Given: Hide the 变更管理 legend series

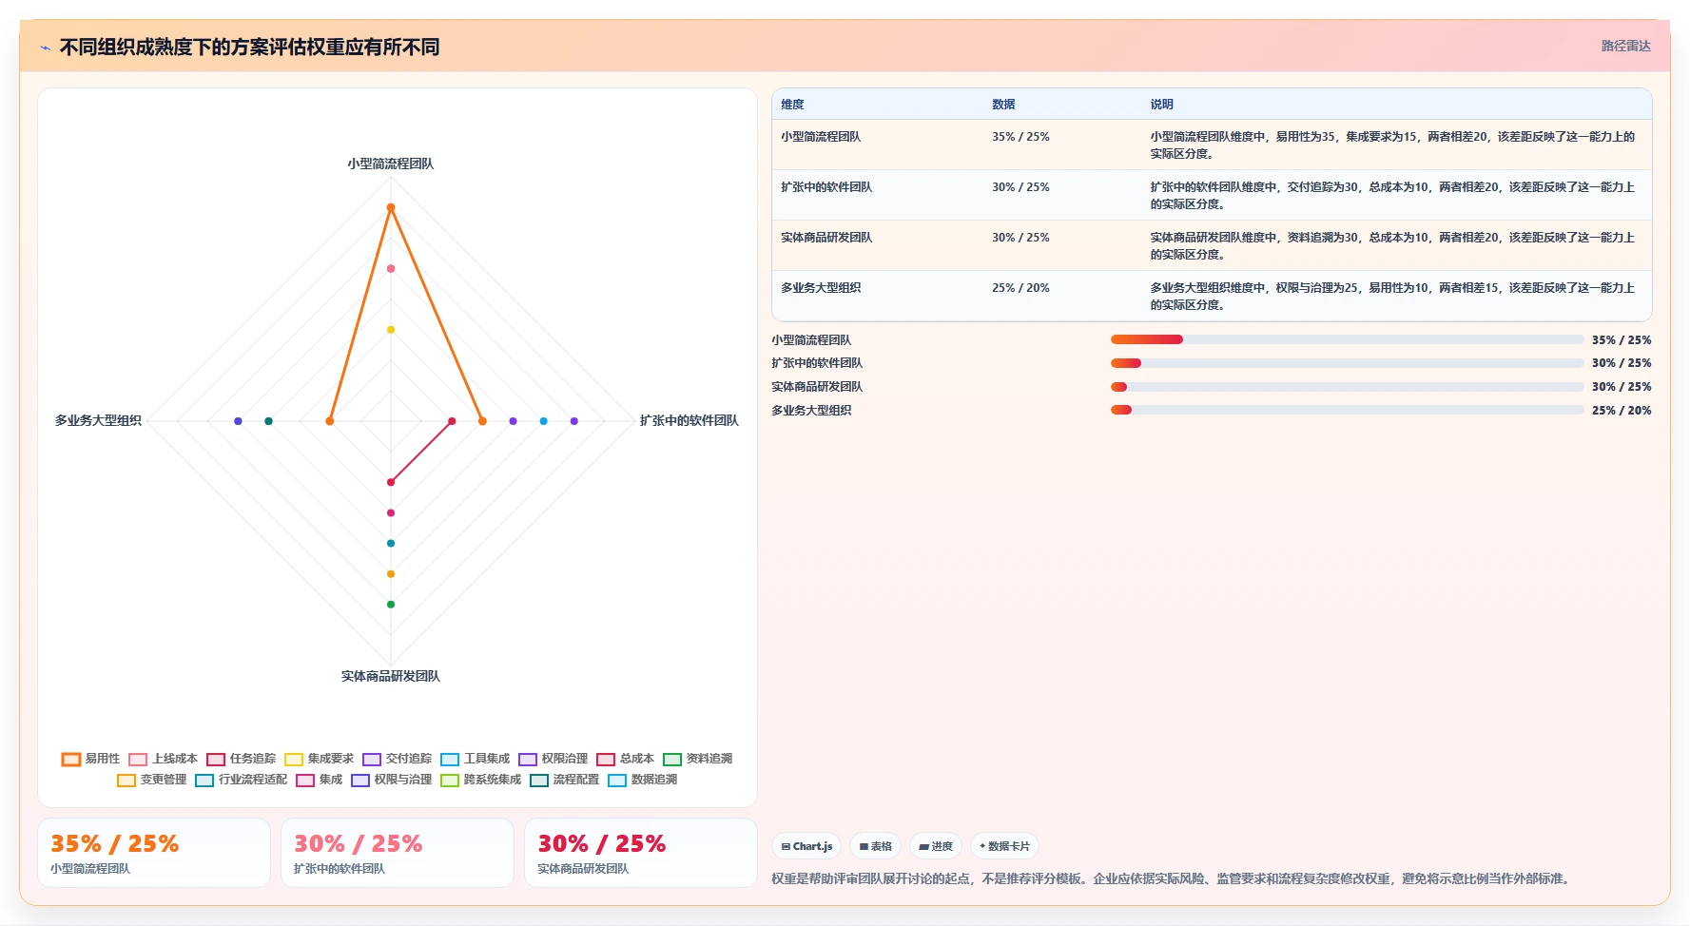Looking at the screenshot, I should point(152,780).
